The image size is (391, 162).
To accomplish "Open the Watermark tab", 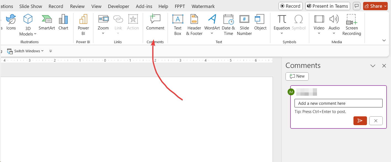I will coord(203,6).
